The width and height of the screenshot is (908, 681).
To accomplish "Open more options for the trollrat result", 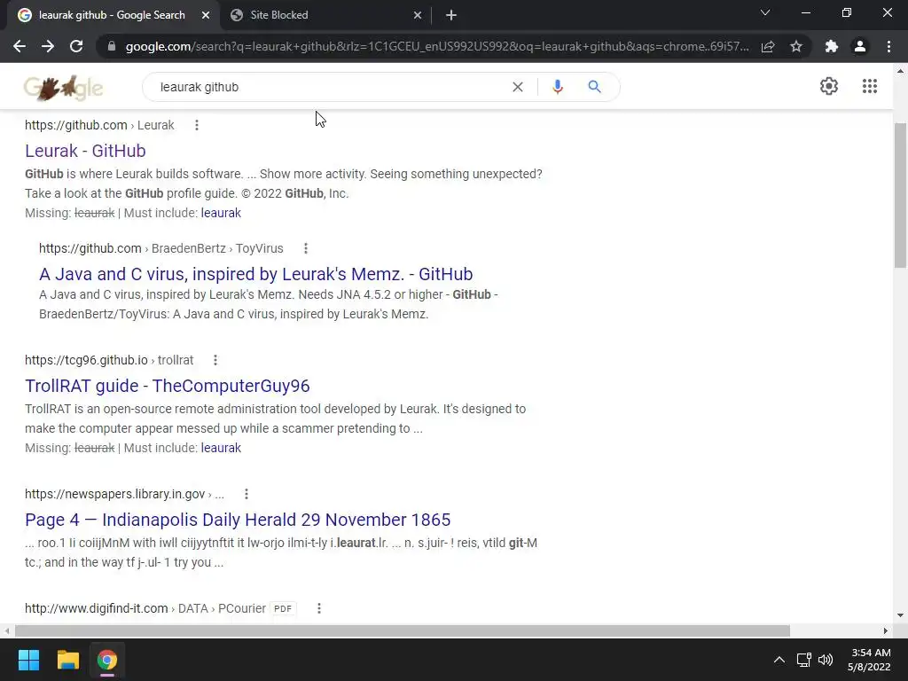I will (215, 360).
